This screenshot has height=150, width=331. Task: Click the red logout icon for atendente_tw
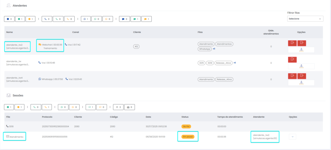pos(292,59)
